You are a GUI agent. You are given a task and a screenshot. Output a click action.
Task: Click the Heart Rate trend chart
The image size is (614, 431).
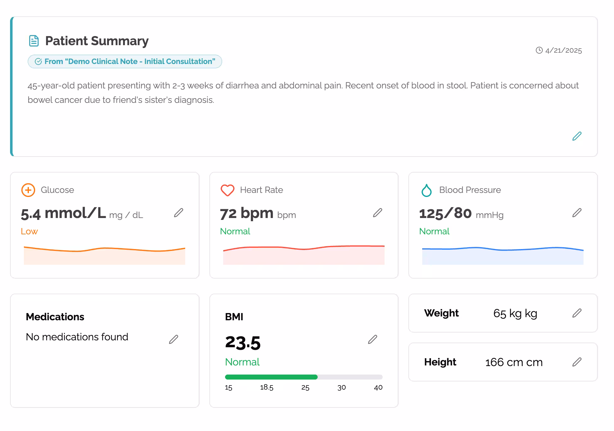(x=304, y=255)
